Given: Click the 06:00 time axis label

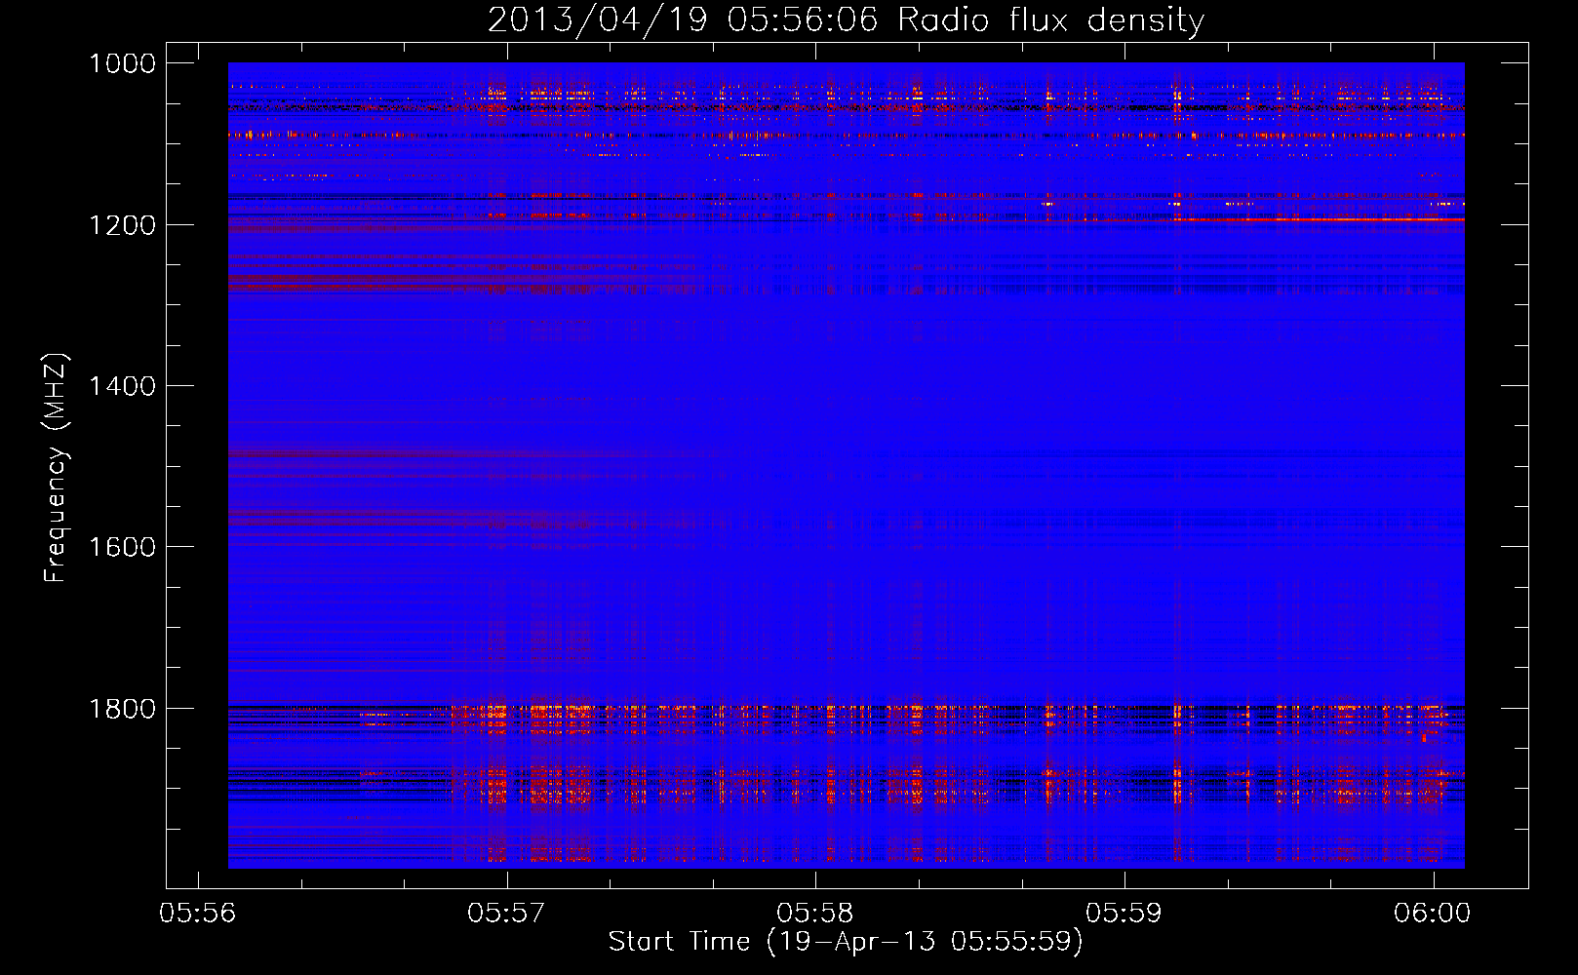Looking at the screenshot, I should [1433, 913].
